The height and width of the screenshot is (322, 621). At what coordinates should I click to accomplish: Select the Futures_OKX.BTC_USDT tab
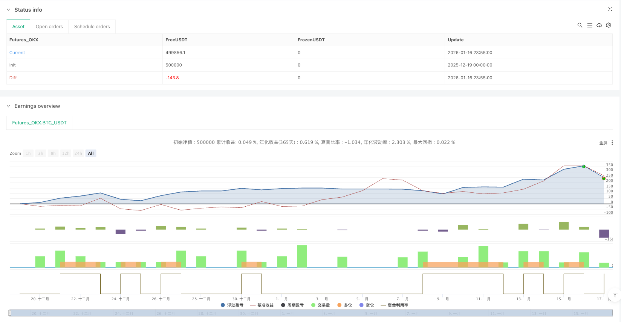coord(39,123)
